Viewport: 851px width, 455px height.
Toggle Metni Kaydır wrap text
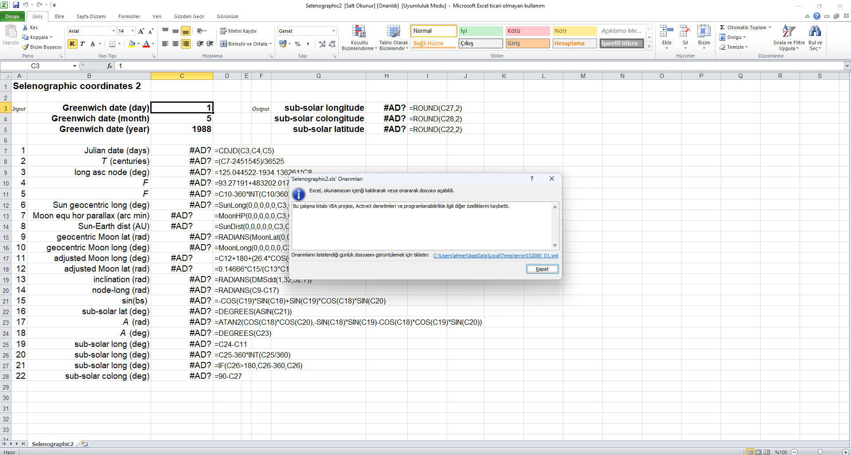[238, 31]
